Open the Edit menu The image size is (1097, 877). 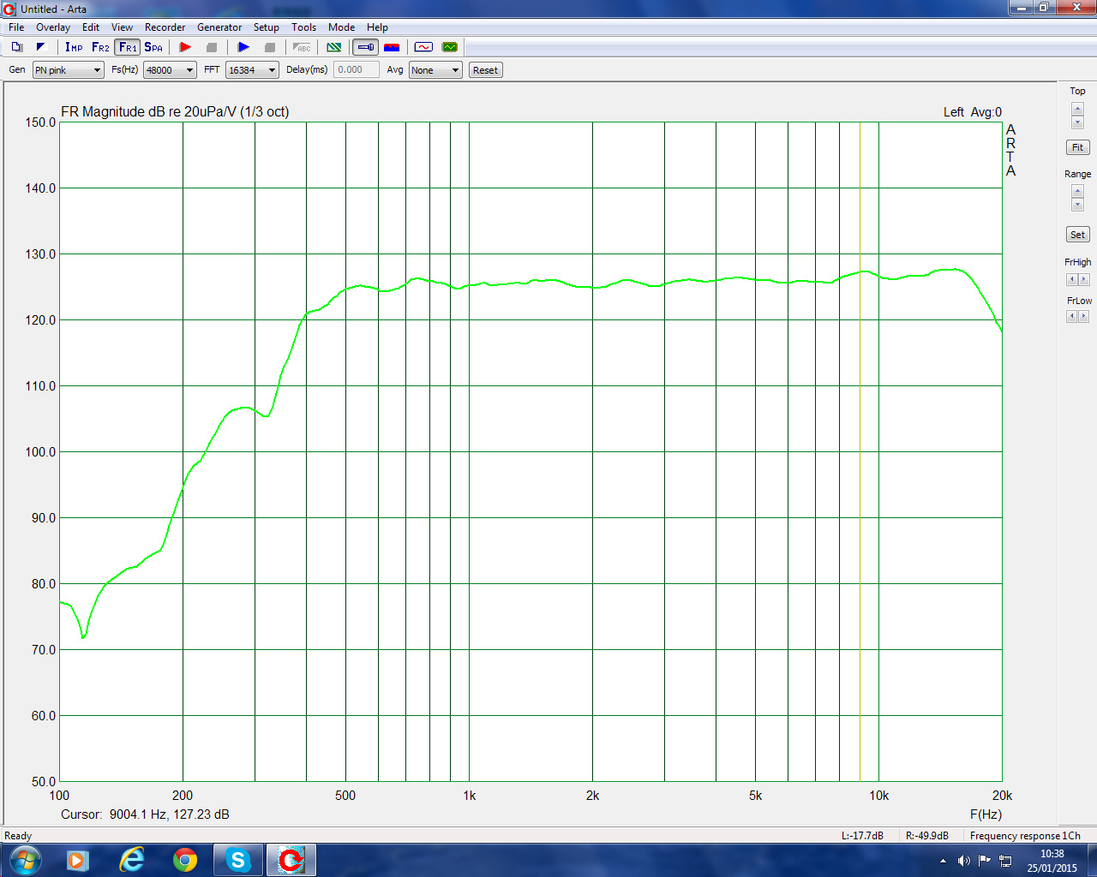(x=91, y=27)
